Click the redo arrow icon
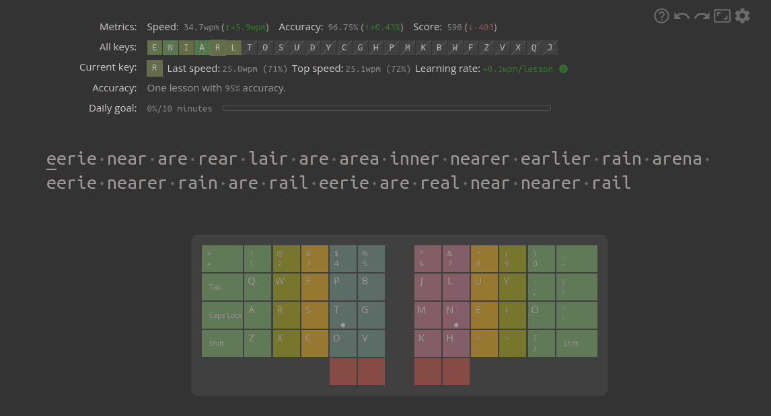The image size is (771, 416). coord(701,15)
